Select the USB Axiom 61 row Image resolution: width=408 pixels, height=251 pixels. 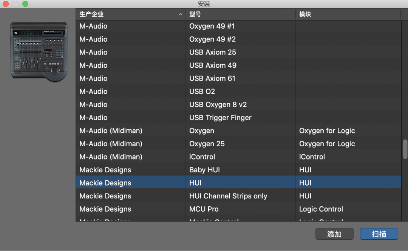pos(238,78)
